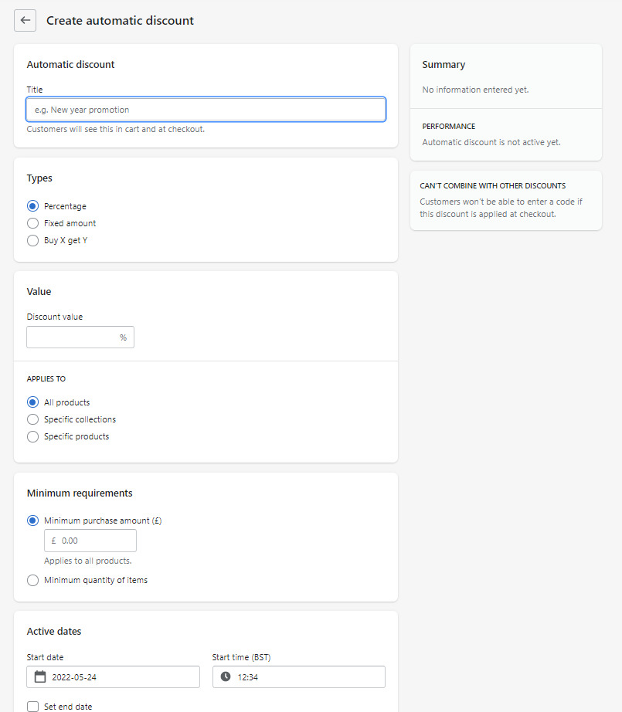This screenshot has height=712, width=622.
Task: Select Minimum purchase amount requirement
Action: click(x=32, y=520)
